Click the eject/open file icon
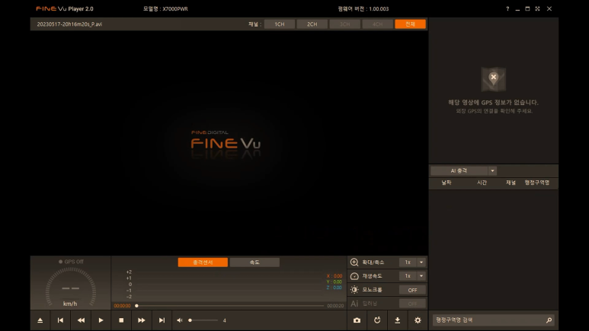 (40, 320)
